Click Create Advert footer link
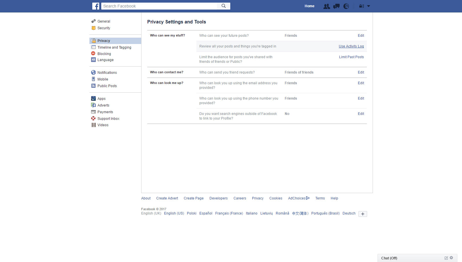This screenshot has height=262, width=462. point(167,198)
